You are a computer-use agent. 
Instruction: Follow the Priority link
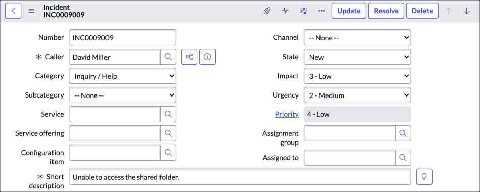tap(287, 114)
